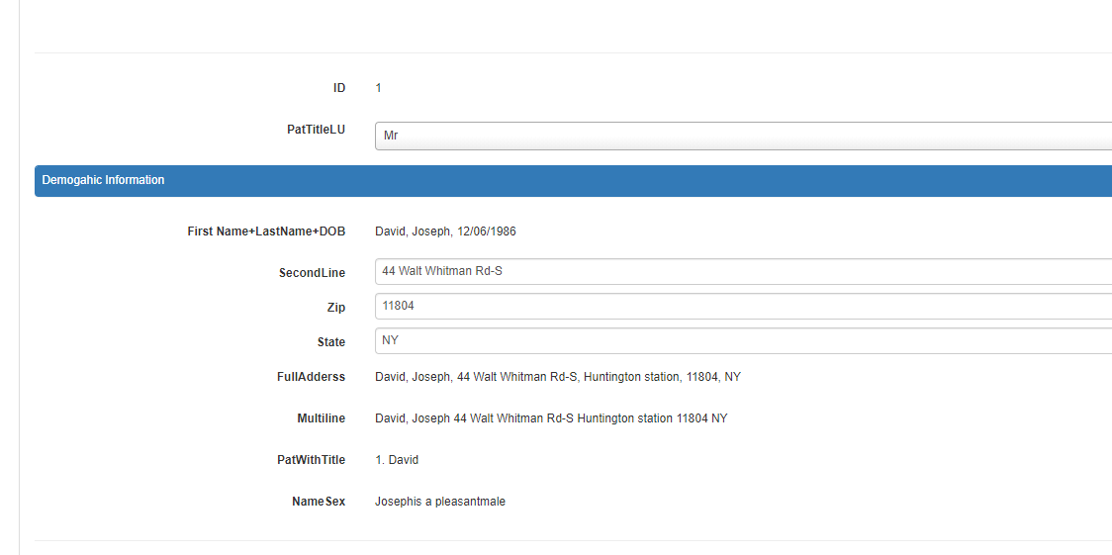Click the Multiline label

click(x=322, y=418)
